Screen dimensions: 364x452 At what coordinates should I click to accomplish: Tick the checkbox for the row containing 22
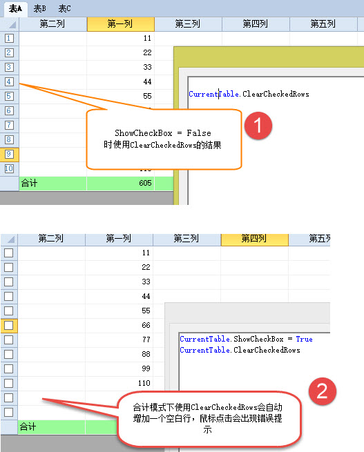(x=9, y=267)
